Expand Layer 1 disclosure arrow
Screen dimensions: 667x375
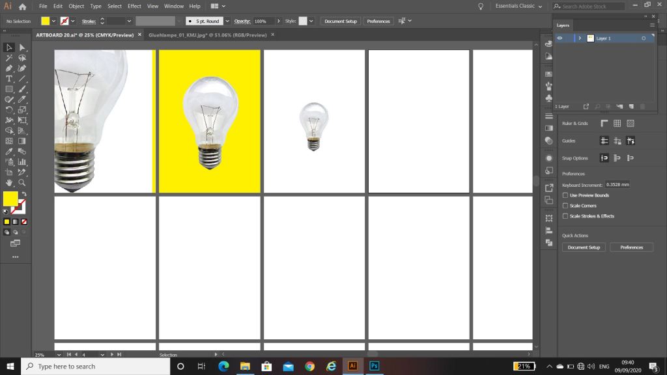tap(579, 38)
